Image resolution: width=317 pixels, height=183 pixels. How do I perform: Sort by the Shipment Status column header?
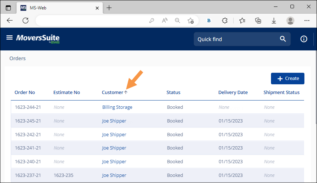281,93
